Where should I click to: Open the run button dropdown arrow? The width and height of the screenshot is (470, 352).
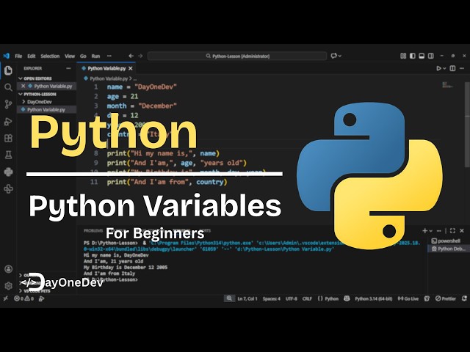point(444,68)
